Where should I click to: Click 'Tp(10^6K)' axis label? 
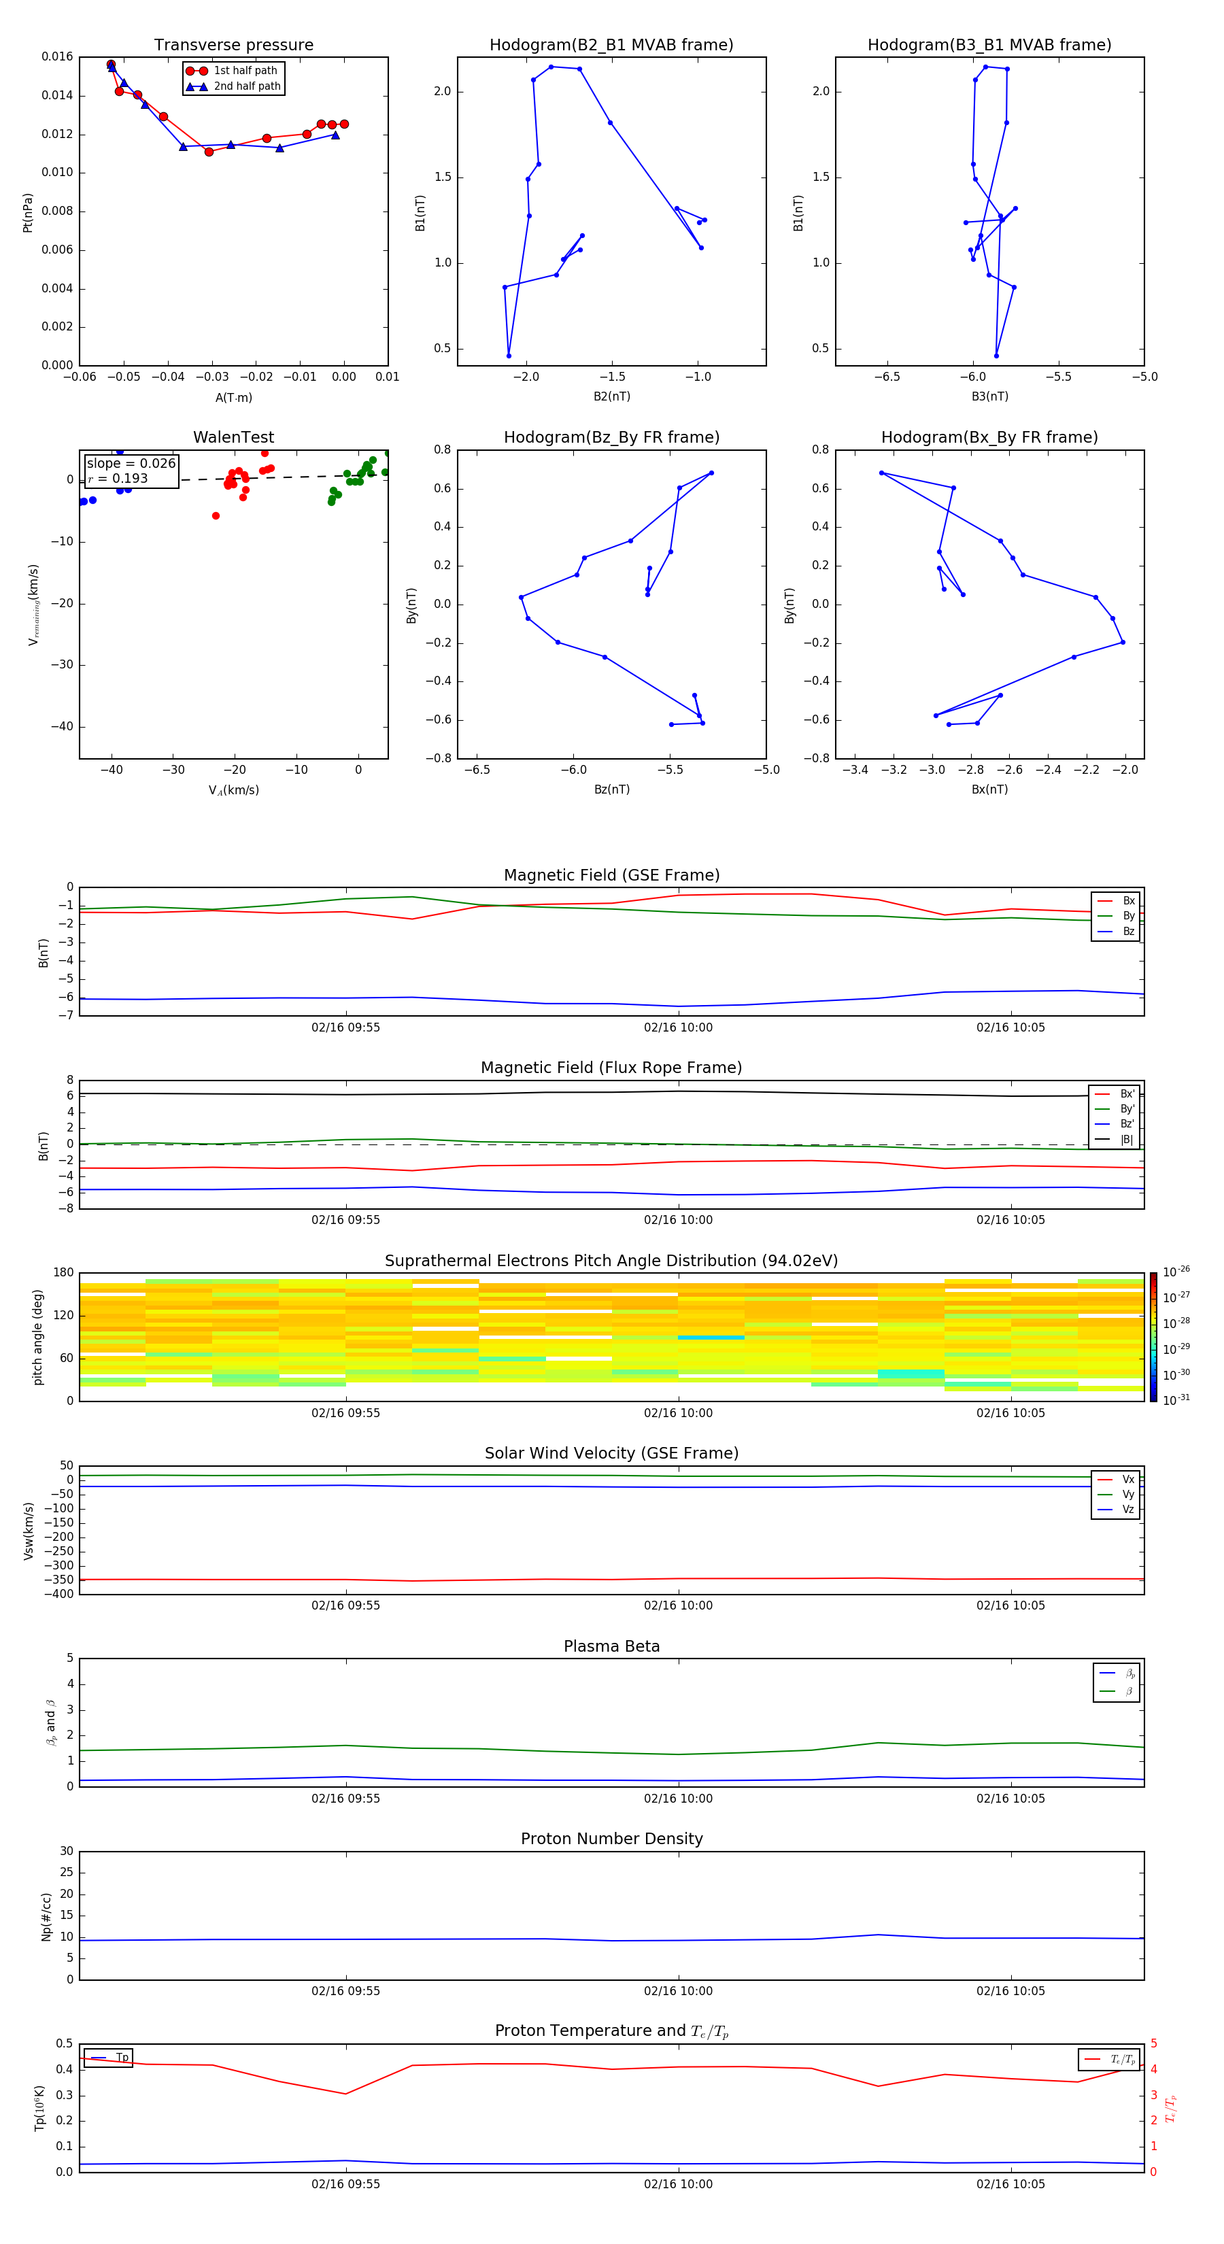point(40,2108)
